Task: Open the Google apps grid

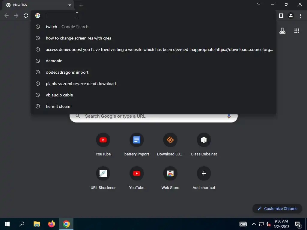Action: pyautogui.click(x=297, y=31)
